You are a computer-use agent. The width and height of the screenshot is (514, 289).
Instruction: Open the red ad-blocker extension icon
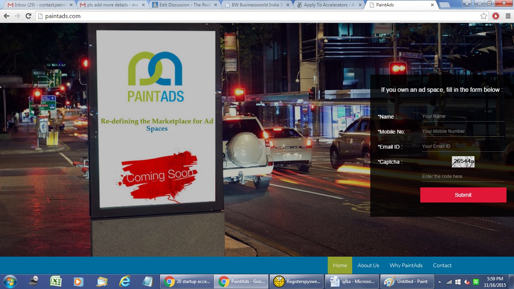click(x=496, y=16)
